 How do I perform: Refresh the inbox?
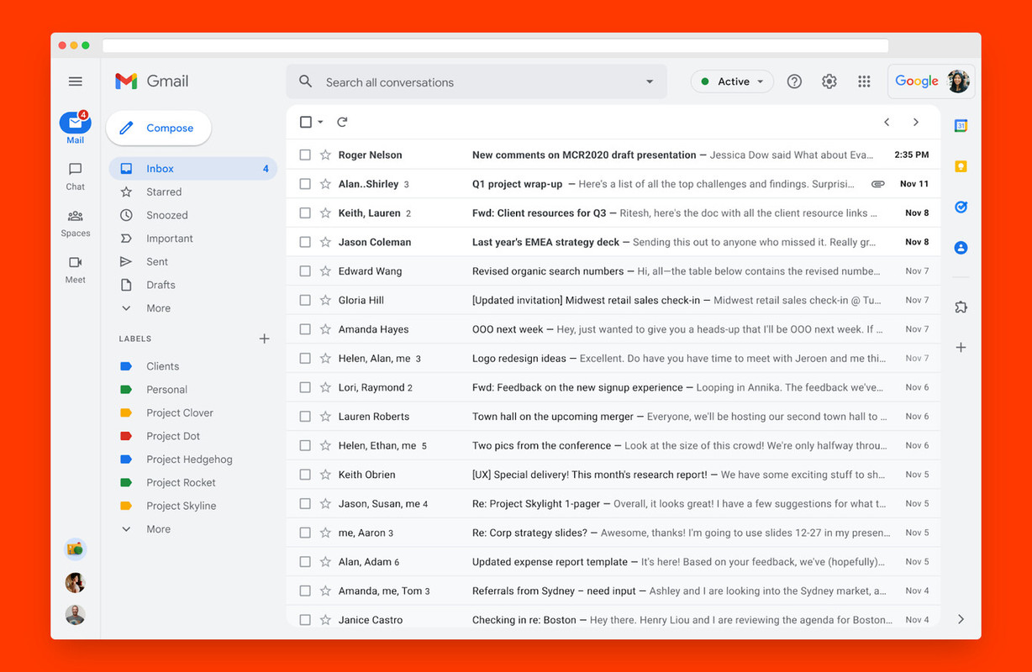click(x=342, y=122)
